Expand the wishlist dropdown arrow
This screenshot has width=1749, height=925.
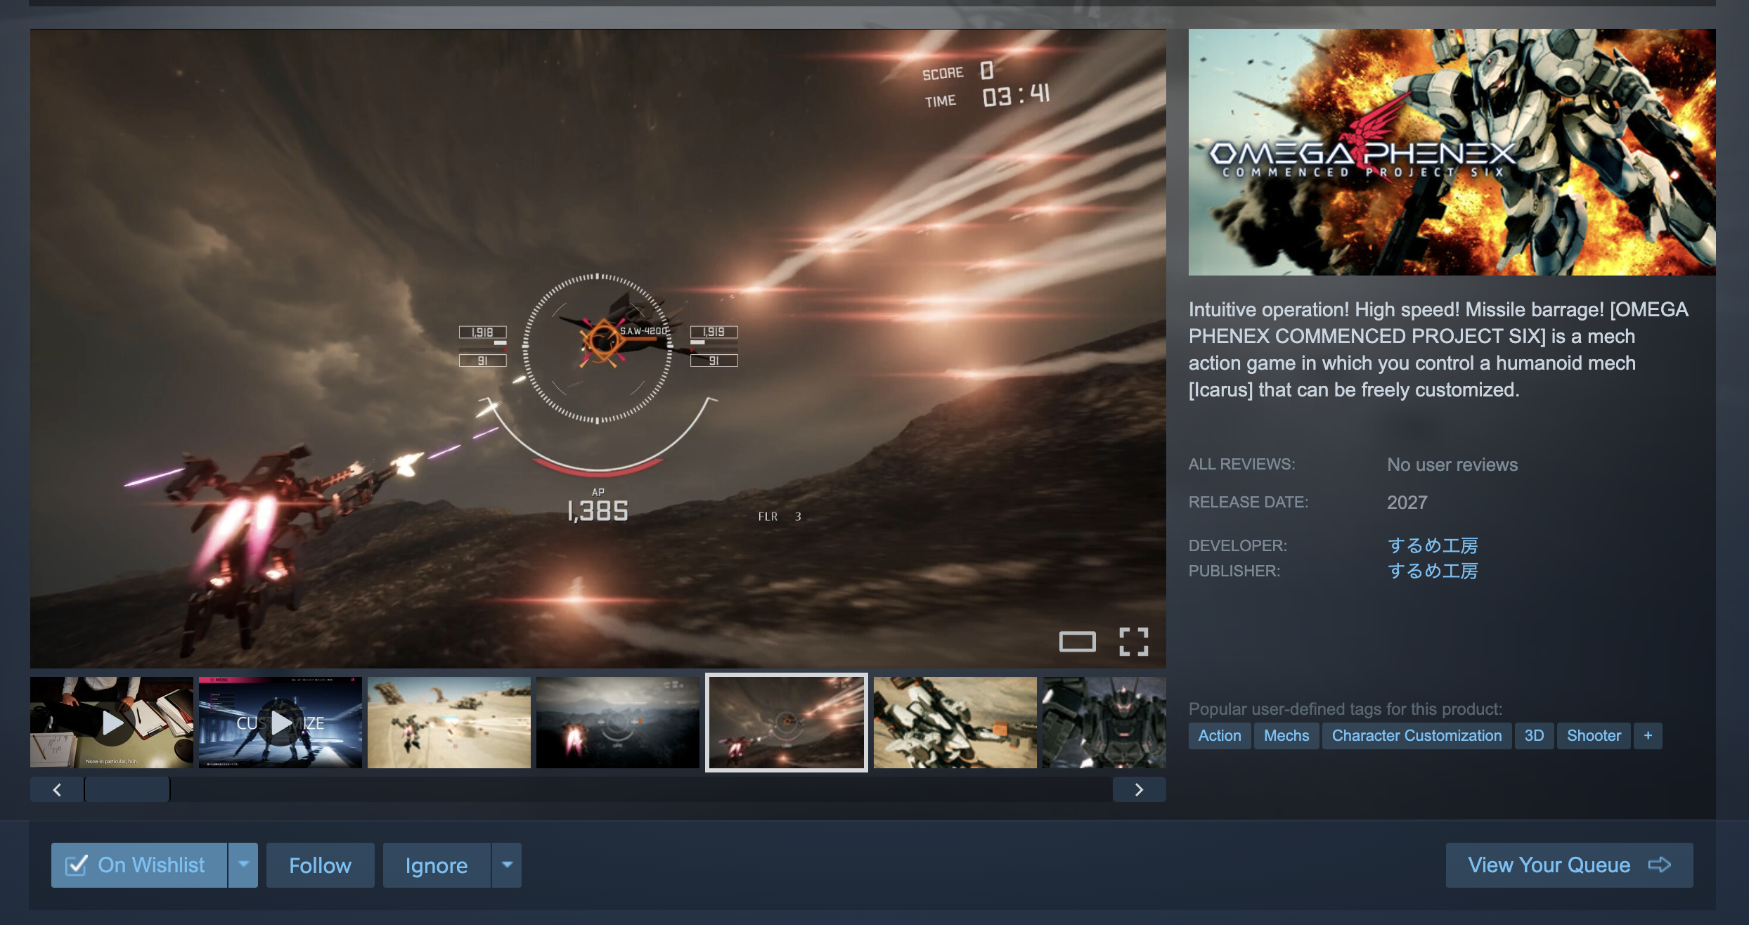[x=243, y=865]
